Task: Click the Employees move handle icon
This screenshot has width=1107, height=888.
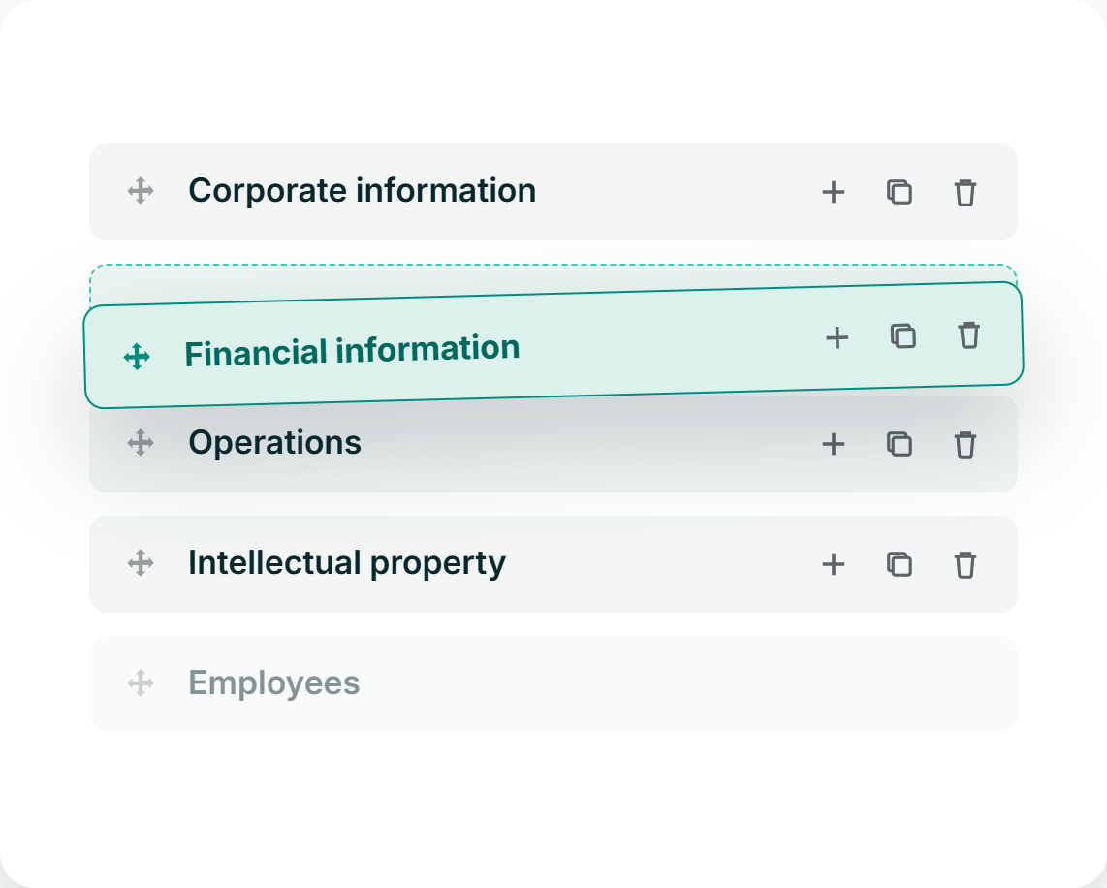Action: coord(141,682)
